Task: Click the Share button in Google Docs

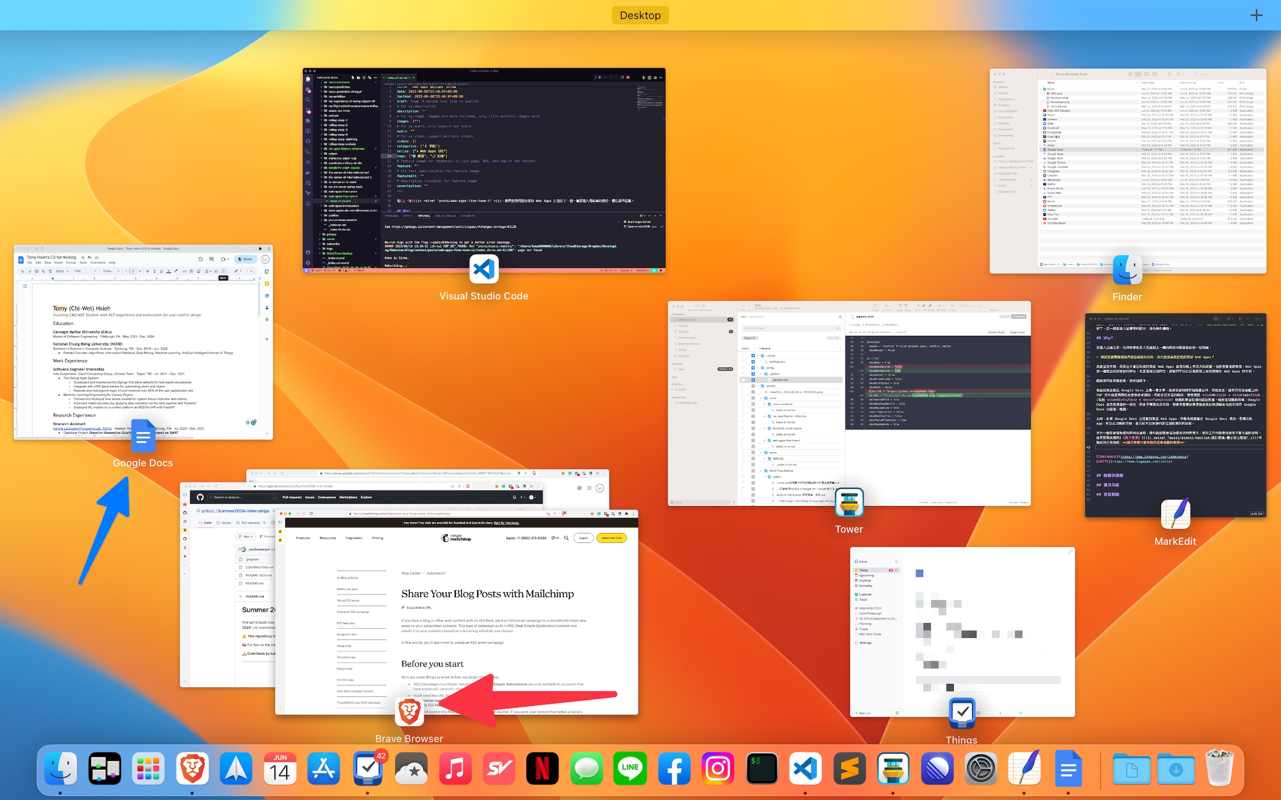Action: (x=246, y=260)
